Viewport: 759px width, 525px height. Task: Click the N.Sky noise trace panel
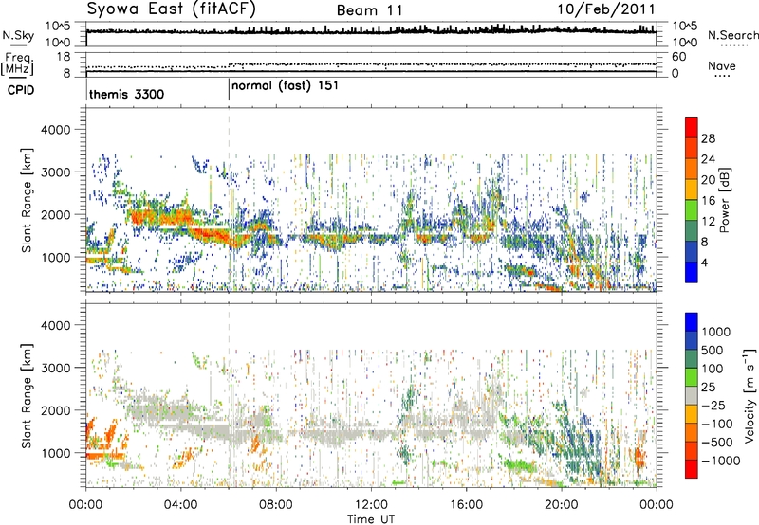tap(371, 34)
